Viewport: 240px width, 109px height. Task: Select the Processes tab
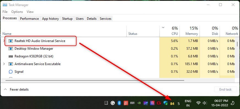10,18
